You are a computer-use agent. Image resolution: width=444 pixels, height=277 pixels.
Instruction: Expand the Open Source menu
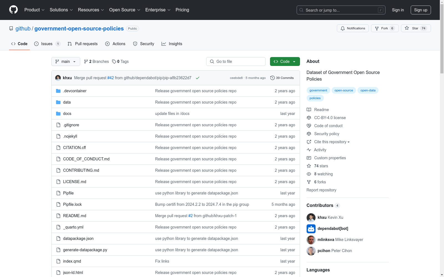point(125,10)
